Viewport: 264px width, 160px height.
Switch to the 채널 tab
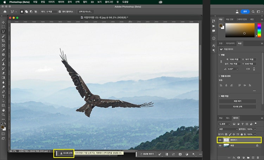tap(221, 118)
